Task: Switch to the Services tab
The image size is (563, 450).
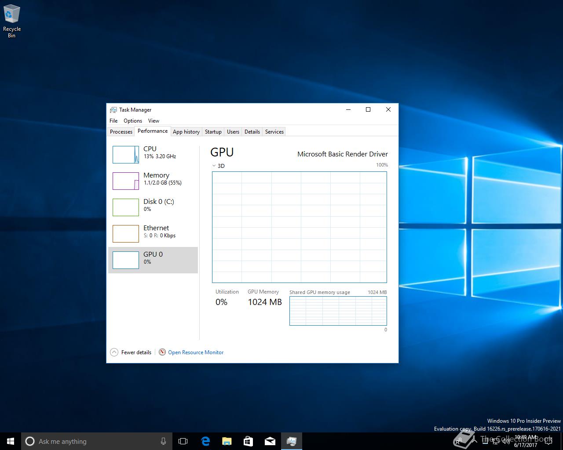Action: point(274,132)
